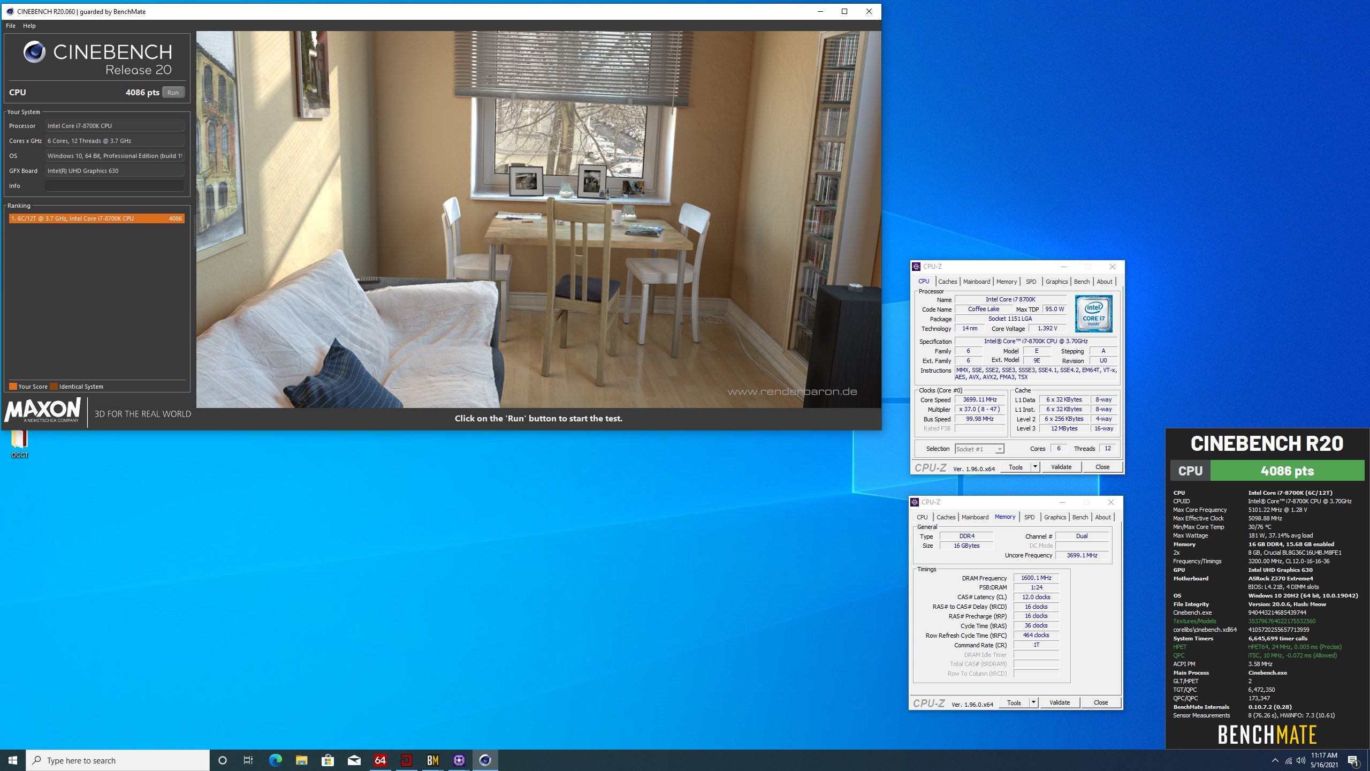
Task: Switch to CPU tab in lower CPU-Z
Action: point(922,517)
